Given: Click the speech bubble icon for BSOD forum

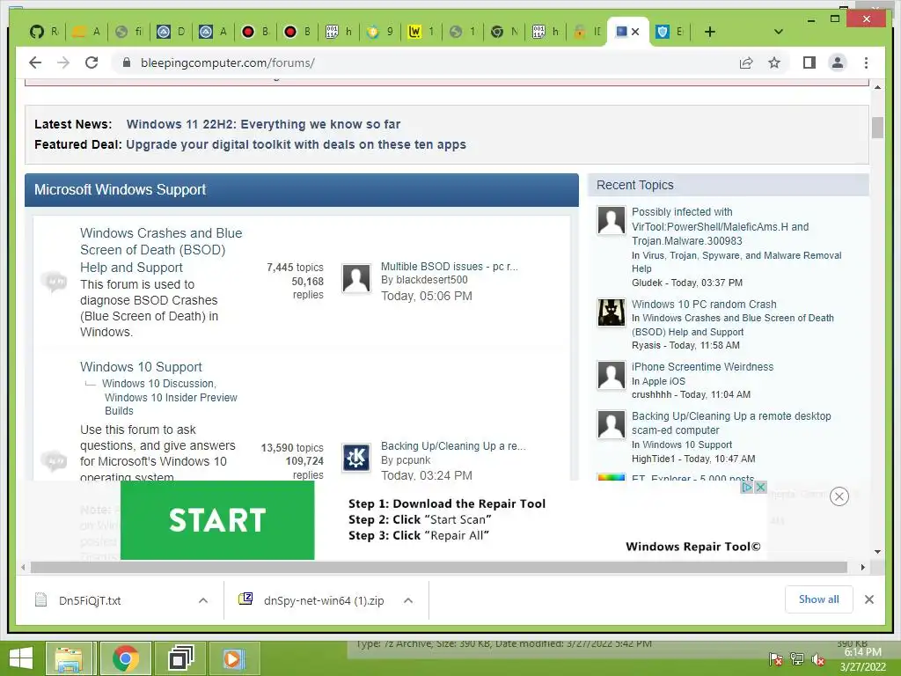Looking at the screenshot, I should point(54,282).
